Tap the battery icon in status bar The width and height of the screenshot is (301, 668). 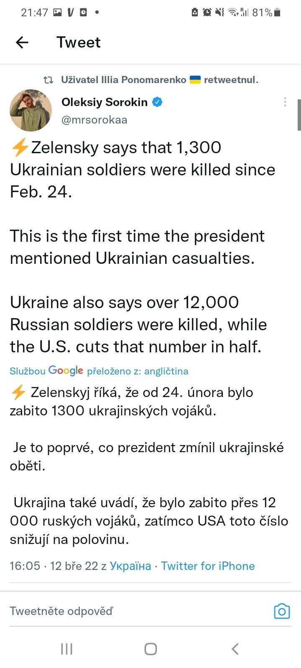[x=277, y=13]
